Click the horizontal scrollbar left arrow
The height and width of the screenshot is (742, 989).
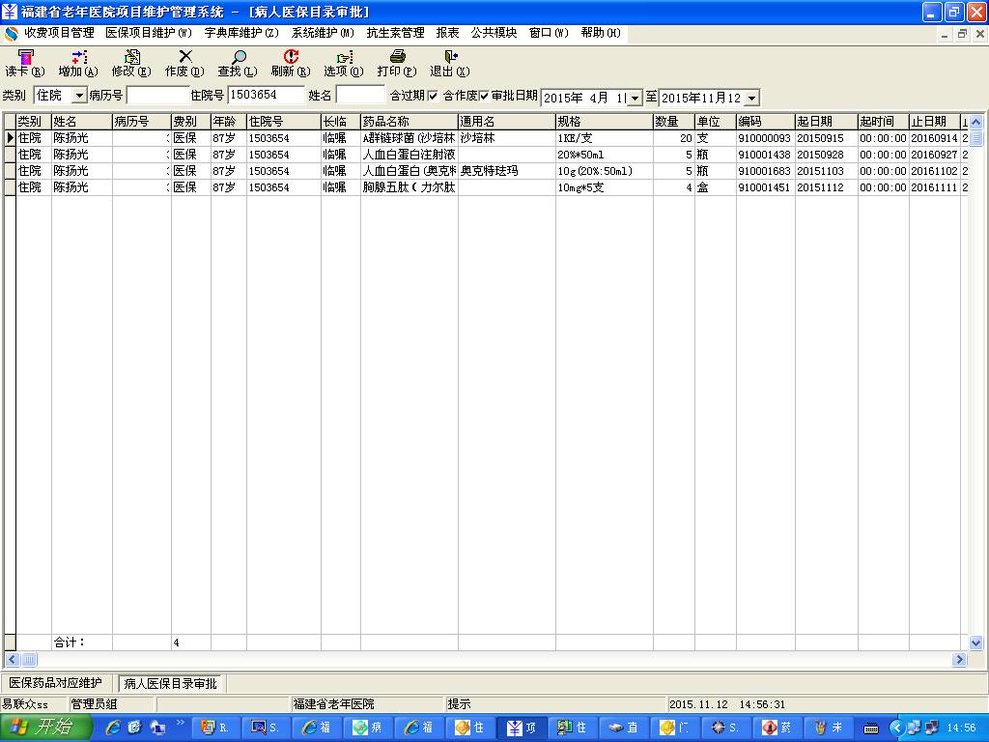[12, 659]
